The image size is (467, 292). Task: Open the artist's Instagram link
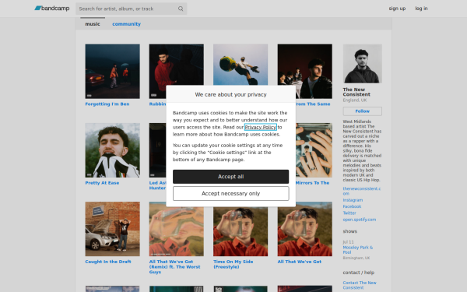353,200
